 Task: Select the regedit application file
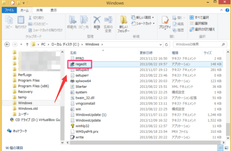click(x=146, y=64)
